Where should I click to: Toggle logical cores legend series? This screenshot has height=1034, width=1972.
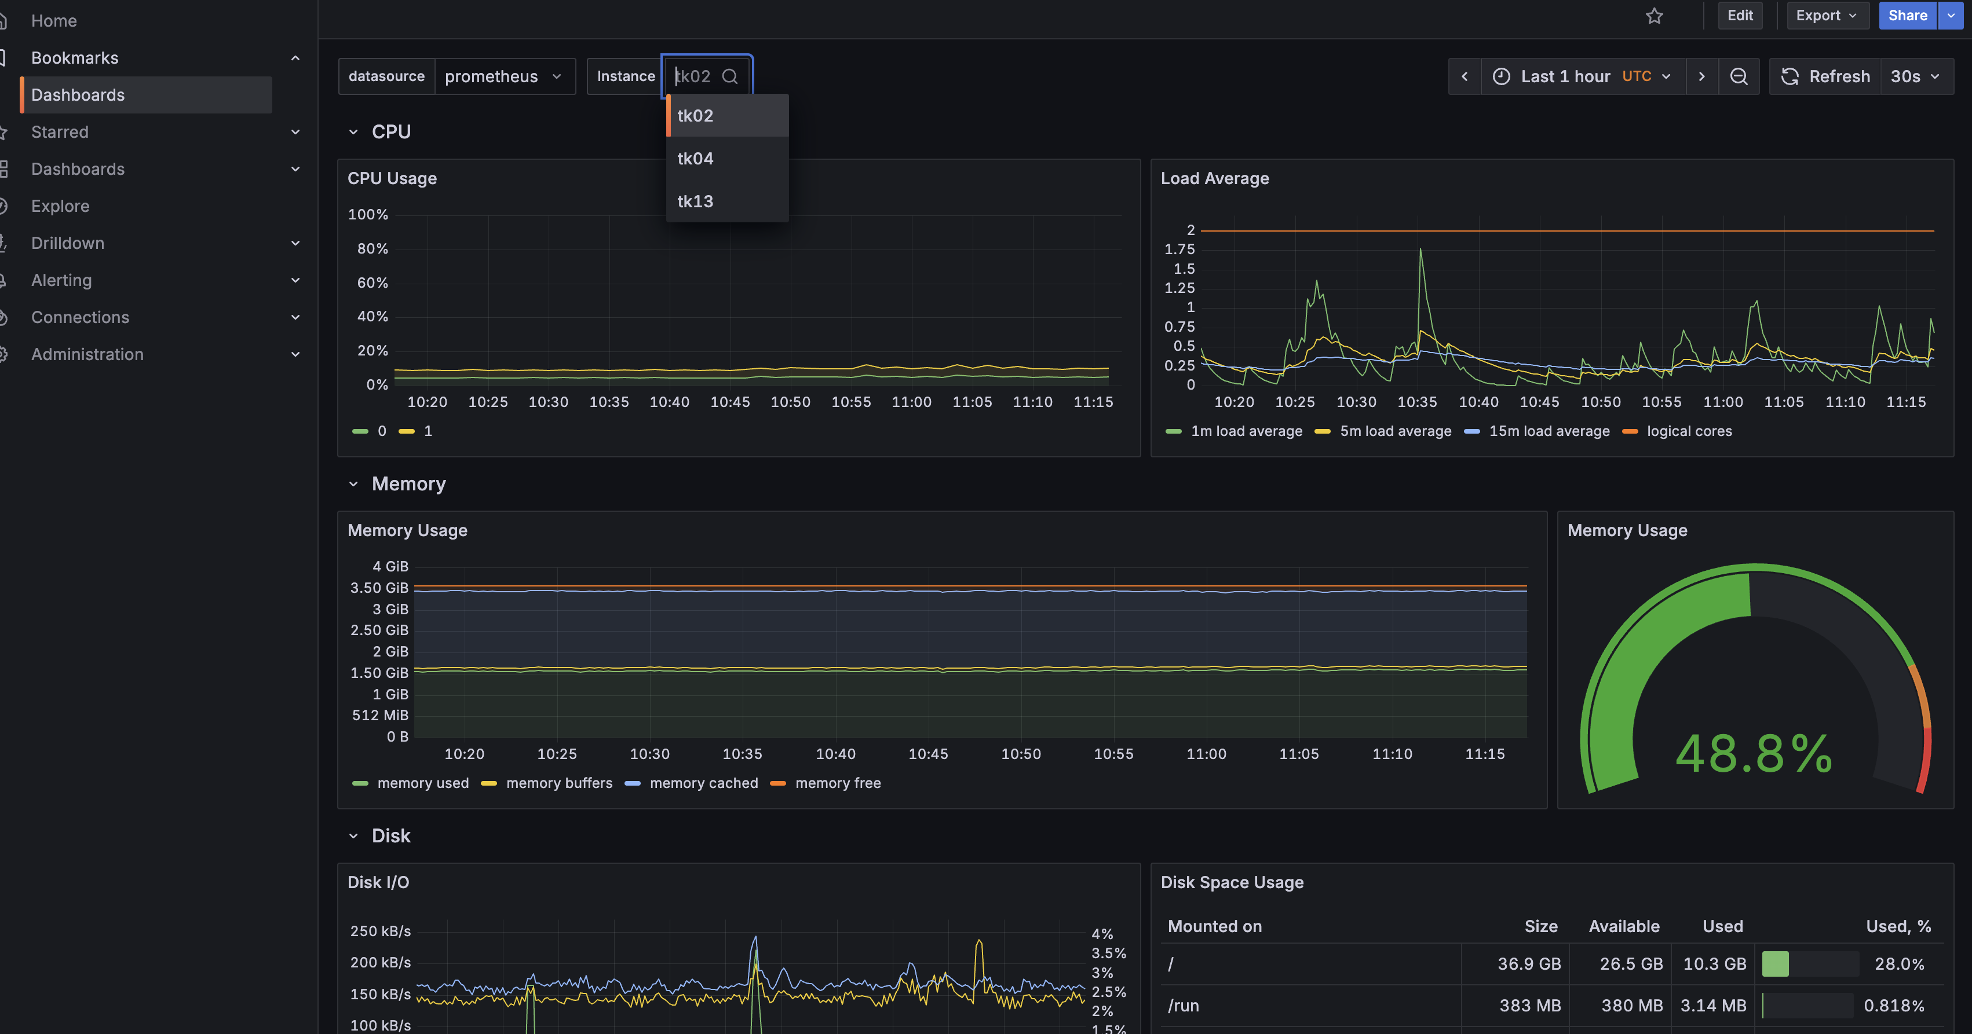point(1689,431)
